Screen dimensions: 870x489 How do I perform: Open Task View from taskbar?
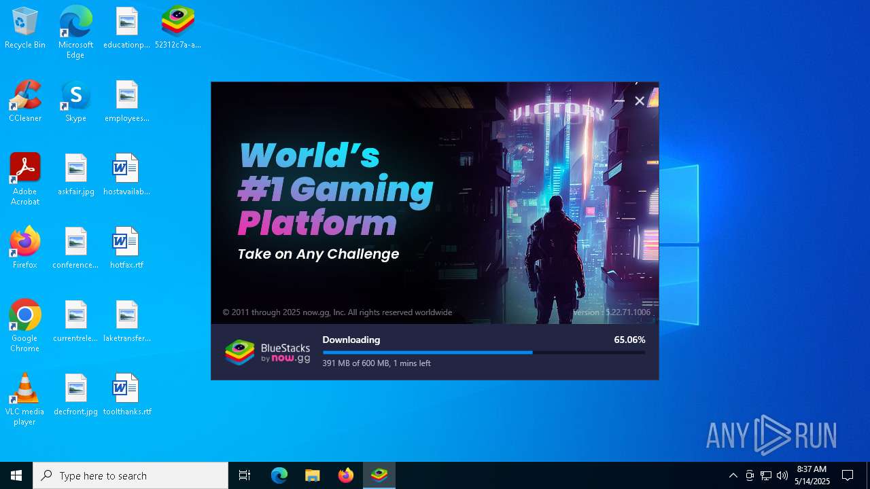(x=245, y=475)
